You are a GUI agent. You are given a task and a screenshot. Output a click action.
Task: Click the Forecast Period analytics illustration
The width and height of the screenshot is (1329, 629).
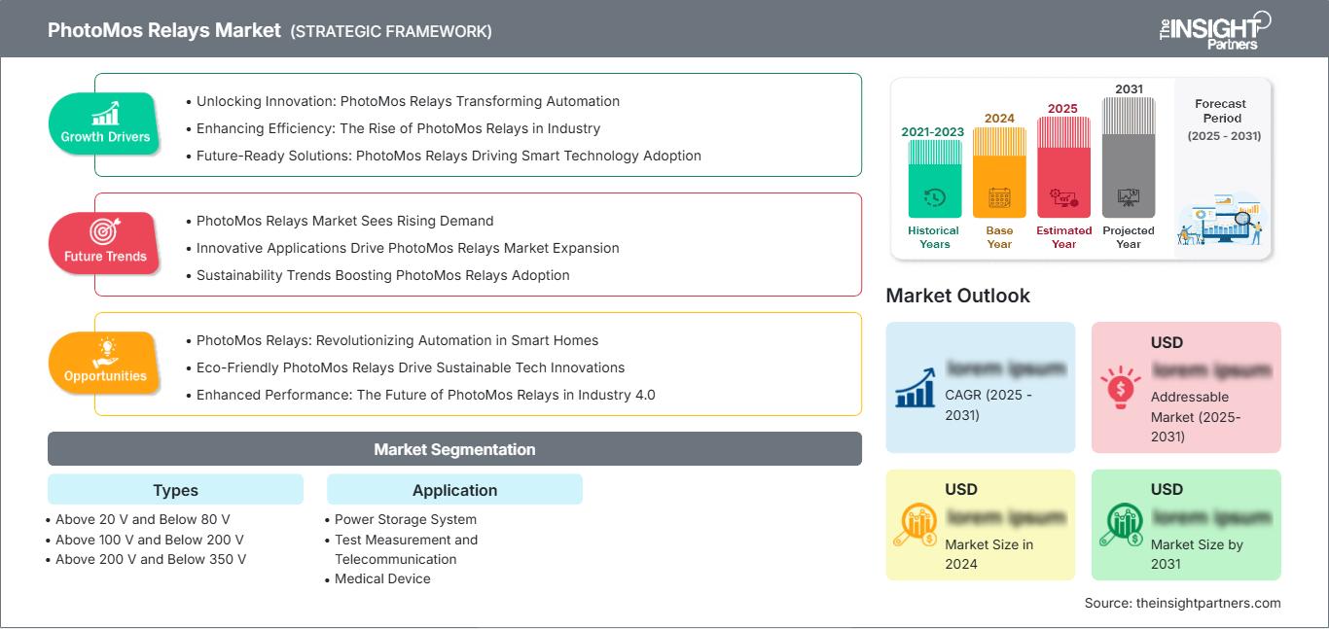point(1220,220)
